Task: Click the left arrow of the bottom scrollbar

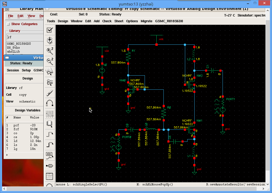Action: click(x=4, y=189)
